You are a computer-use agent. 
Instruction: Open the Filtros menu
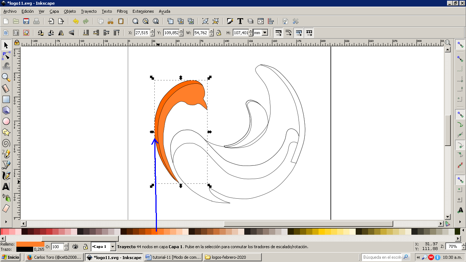coord(122,11)
